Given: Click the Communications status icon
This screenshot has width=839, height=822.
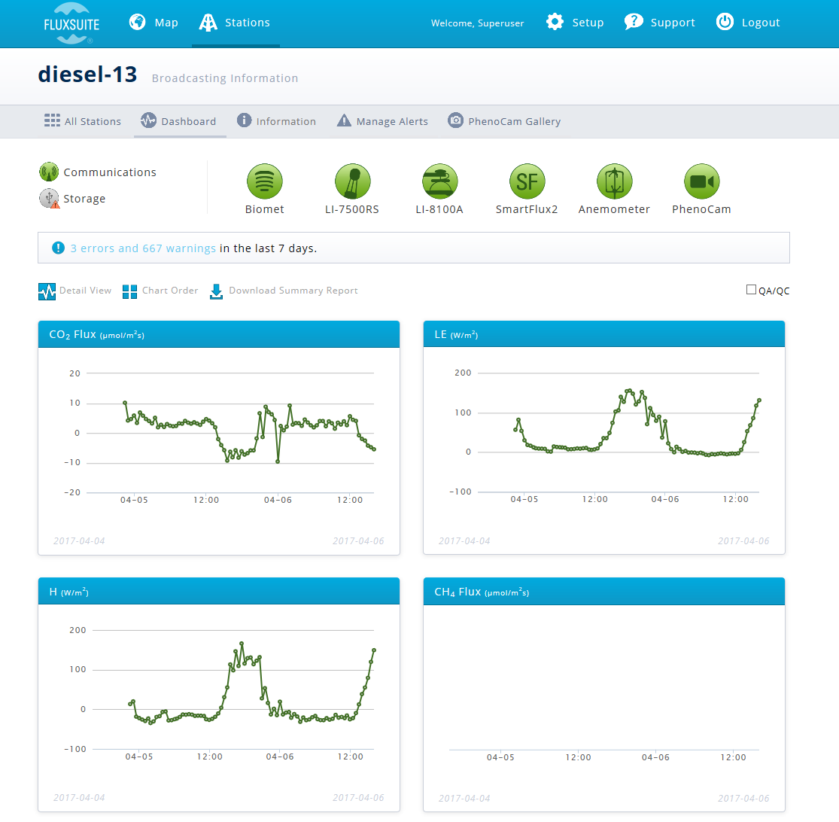Looking at the screenshot, I should click(49, 172).
